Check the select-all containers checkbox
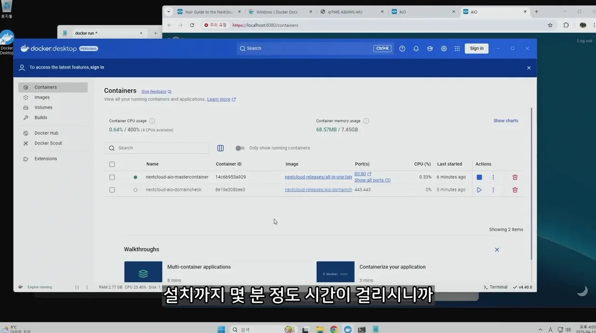596x333 pixels. pos(112,164)
